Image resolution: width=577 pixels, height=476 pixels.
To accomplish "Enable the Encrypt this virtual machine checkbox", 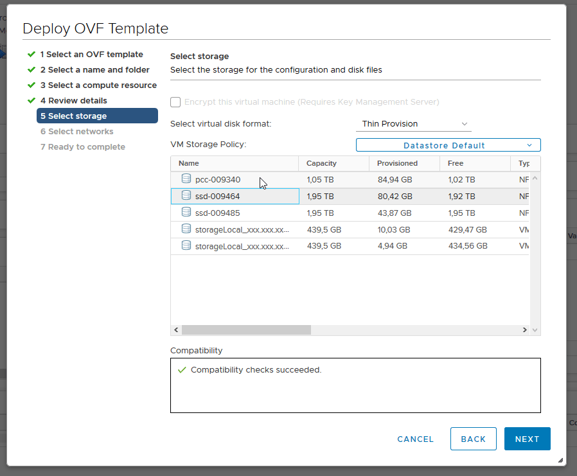I will [175, 102].
